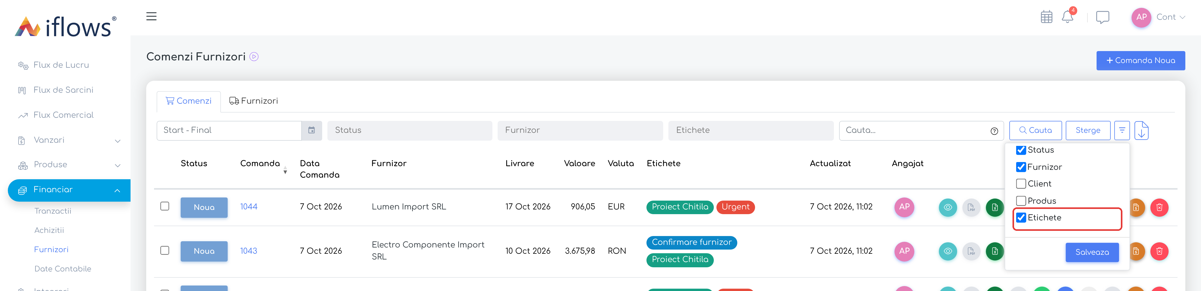Switch to the Comenzi tab
The width and height of the screenshot is (1201, 291).
click(x=188, y=101)
